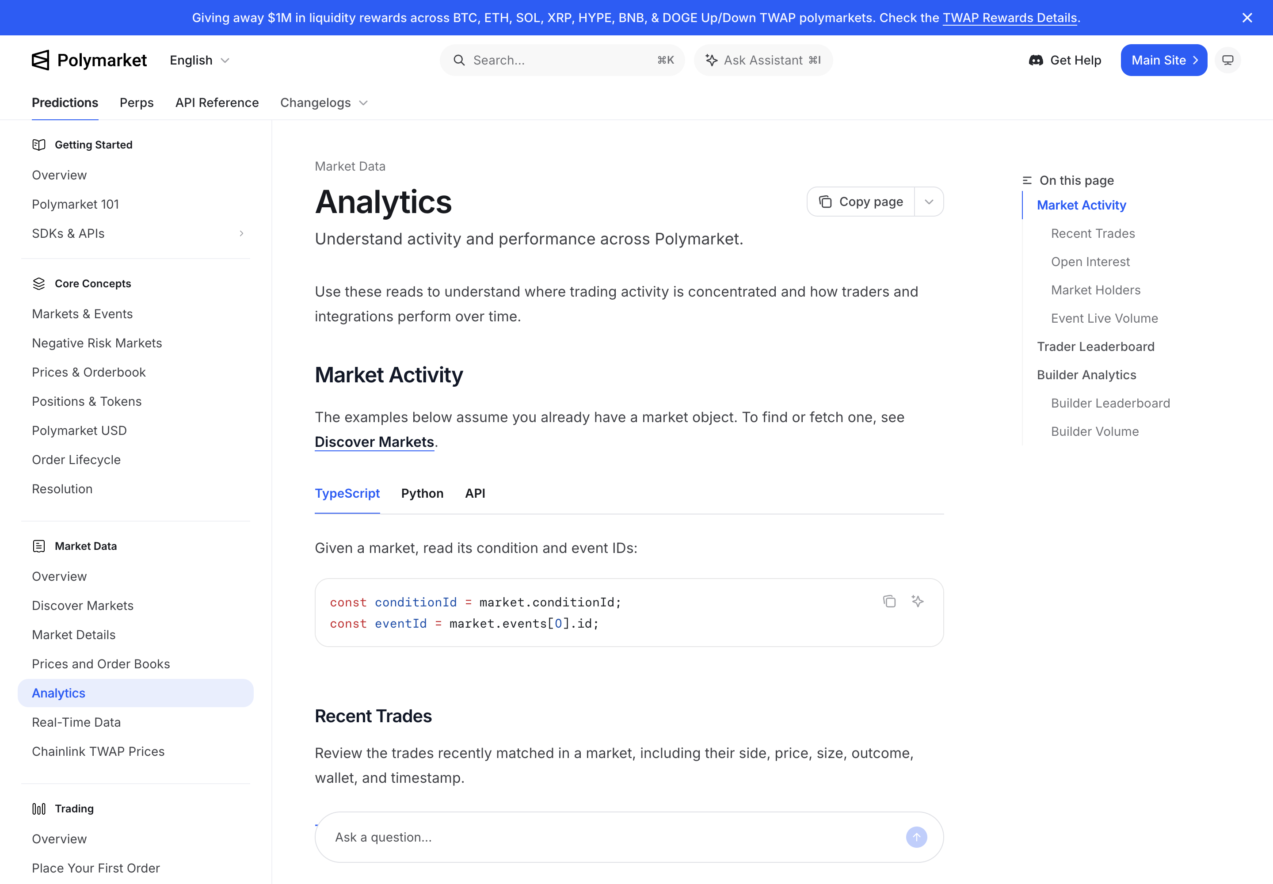
Task: Click the search magnifier icon
Action: [x=459, y=60]
